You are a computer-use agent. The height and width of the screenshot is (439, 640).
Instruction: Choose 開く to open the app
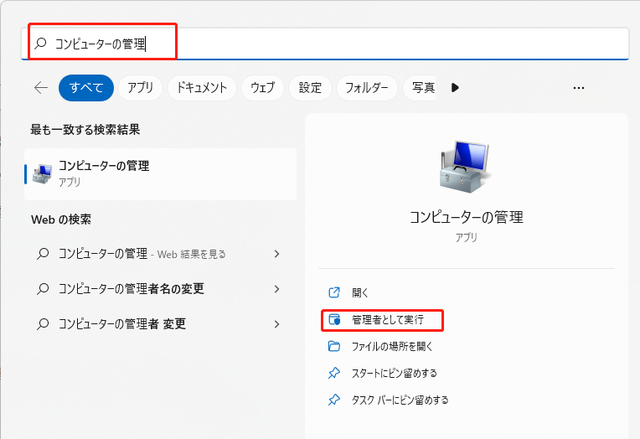coord(360,292)
